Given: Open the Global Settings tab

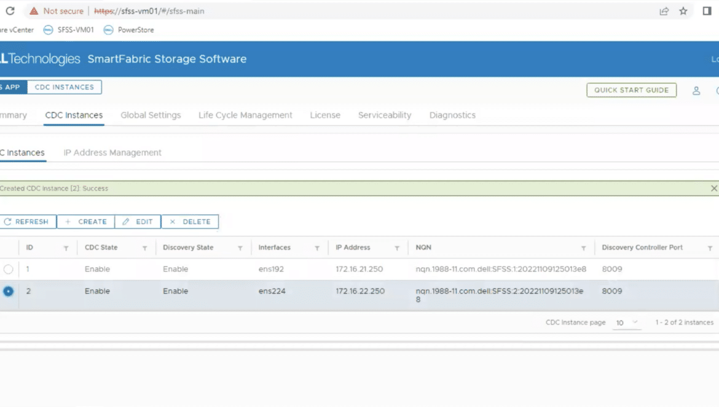Looking at the screenshot, I should point(151,115).
